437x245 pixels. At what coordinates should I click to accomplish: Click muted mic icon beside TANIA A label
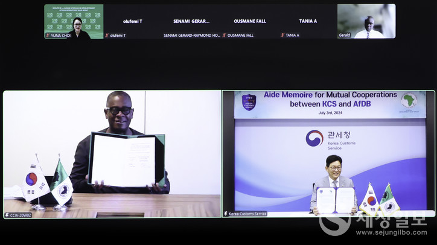(282, 36)
